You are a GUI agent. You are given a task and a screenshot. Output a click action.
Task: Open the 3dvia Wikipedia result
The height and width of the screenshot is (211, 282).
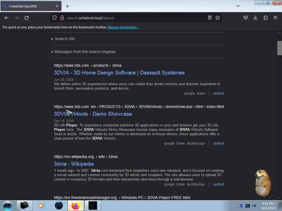pyautogui.click(x=74, y=164)
